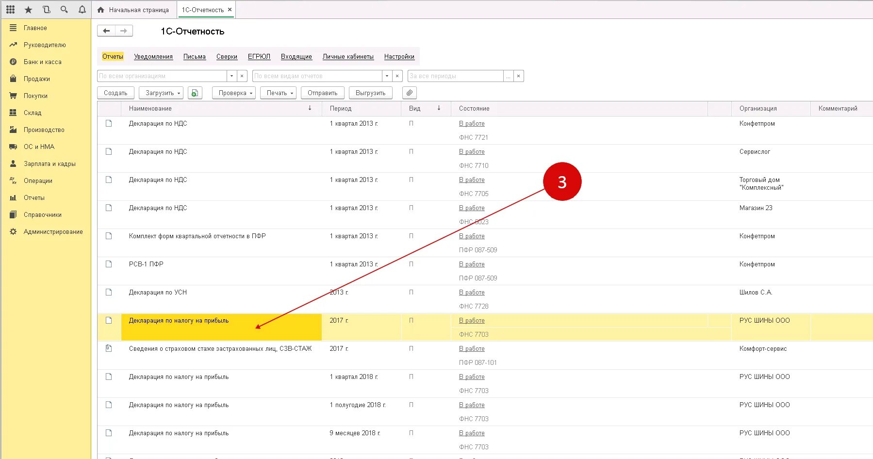
Task: Click Отправить button
Action: [323, 93]
